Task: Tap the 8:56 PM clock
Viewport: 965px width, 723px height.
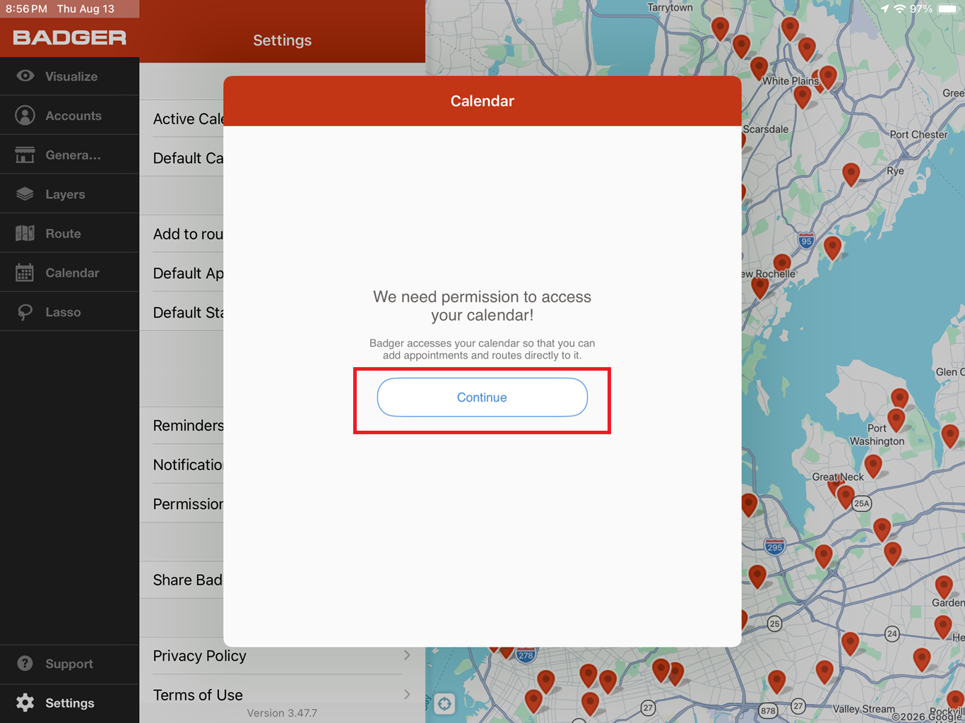Action: click(x=26, y=8)
